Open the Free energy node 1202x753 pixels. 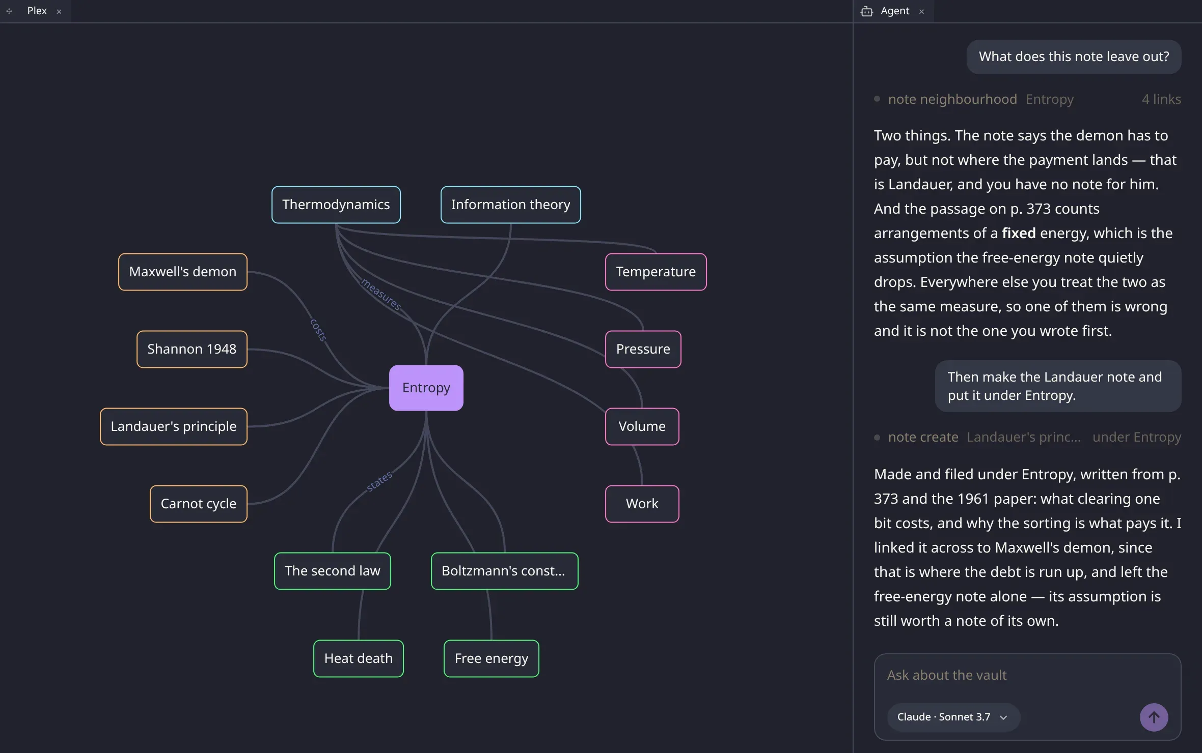(491, 658)
